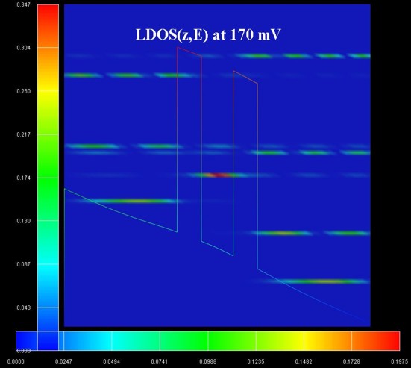This screenshot has height=368, width=411.
Task: Click the 0.087 vertical axis label
Action: pyautogui.click(x=23, y=264)
